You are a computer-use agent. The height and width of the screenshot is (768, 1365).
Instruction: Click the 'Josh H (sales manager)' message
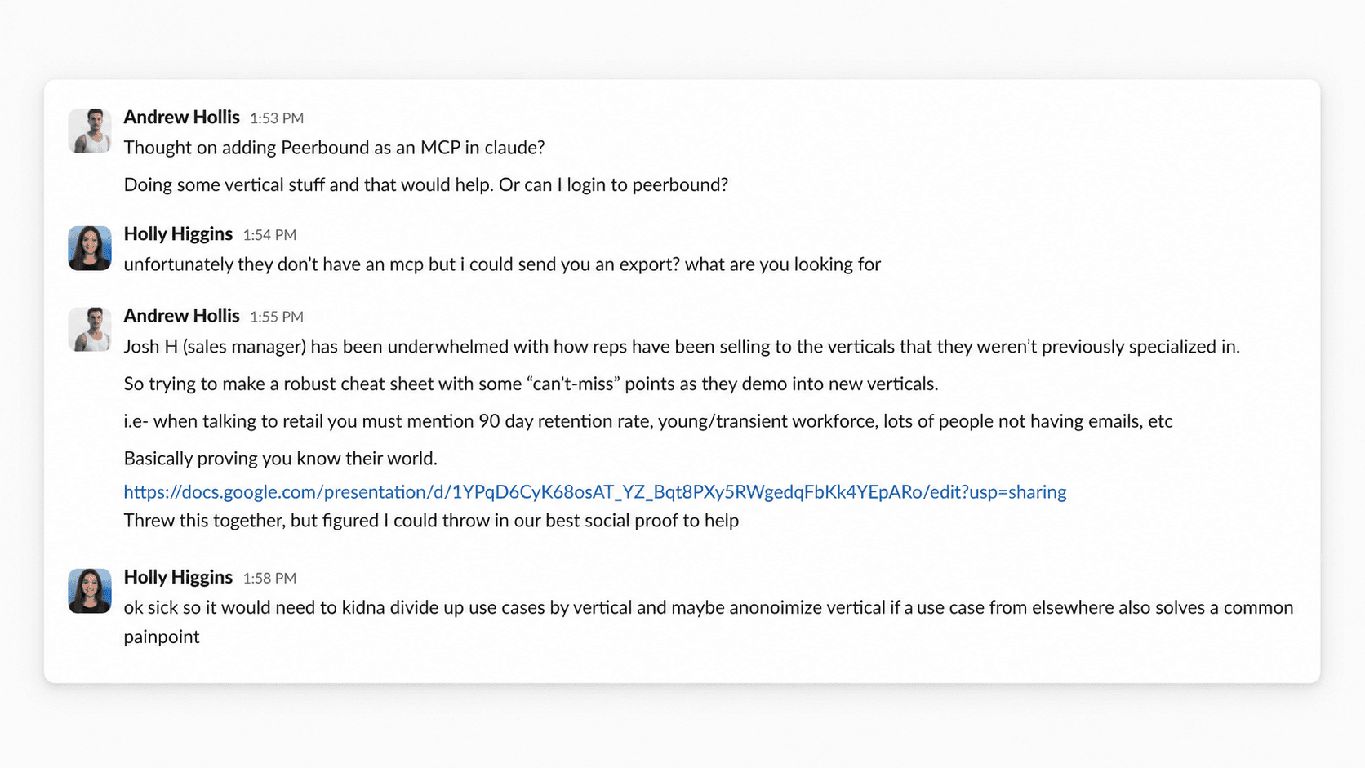pos(682,346)
